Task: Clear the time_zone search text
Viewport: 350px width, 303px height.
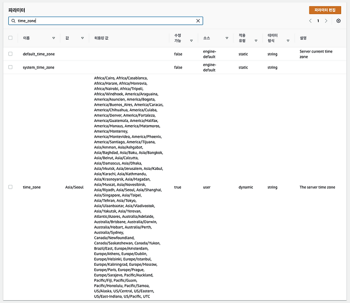Action: click(x=198, y=20)
